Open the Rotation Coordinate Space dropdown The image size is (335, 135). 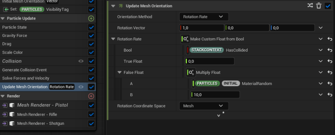pyautogui.click(x=203, y=106)
